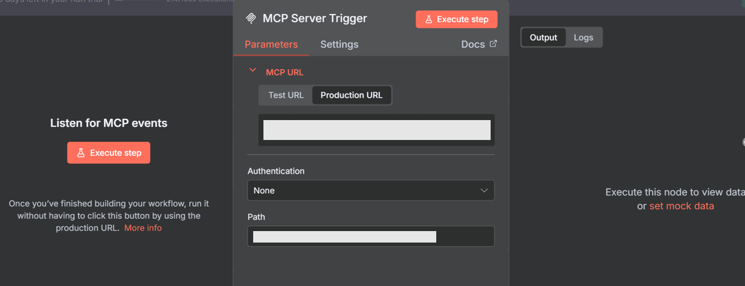Open the Docs link
This screenshot has width=745, height=286.
coord(472,44)
